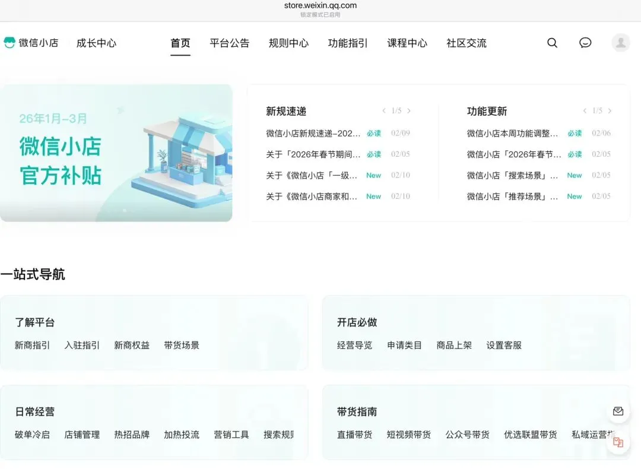The image size is (641, 469).
Task: Click 经营导览 under 开店必做
Action: pos(354,345)
